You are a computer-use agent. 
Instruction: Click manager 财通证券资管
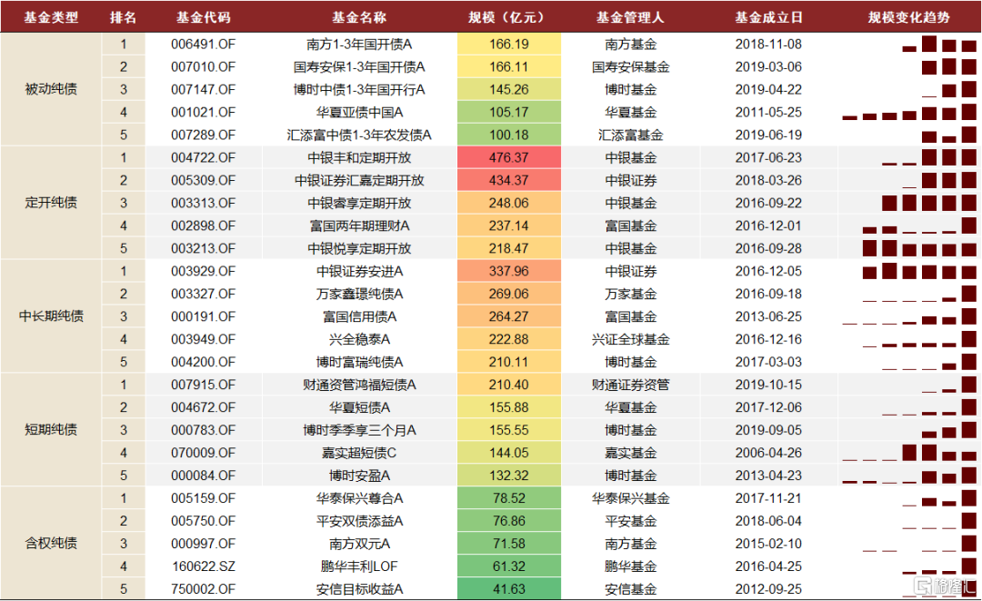click(x=630, y=385)
